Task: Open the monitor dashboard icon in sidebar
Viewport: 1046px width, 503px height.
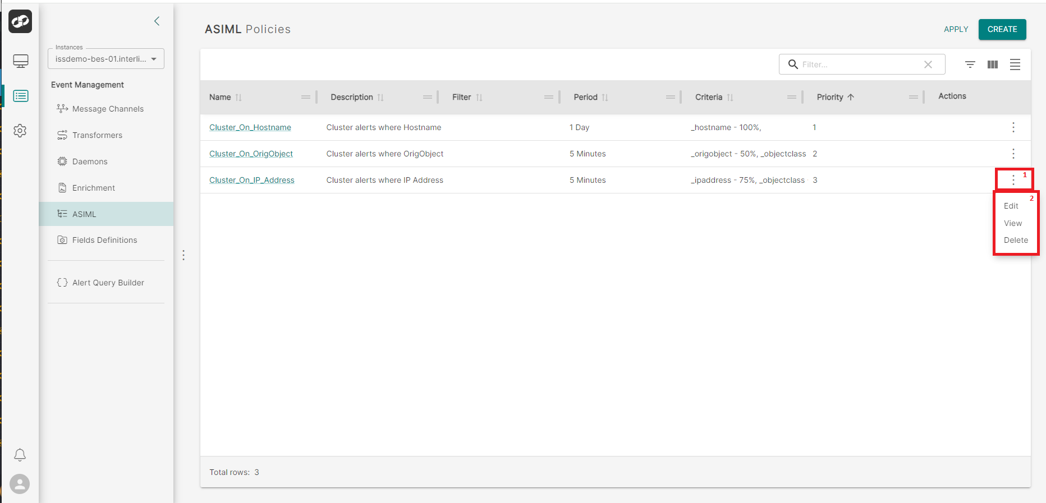Action: pyautogui.click(x=21, y=61)
